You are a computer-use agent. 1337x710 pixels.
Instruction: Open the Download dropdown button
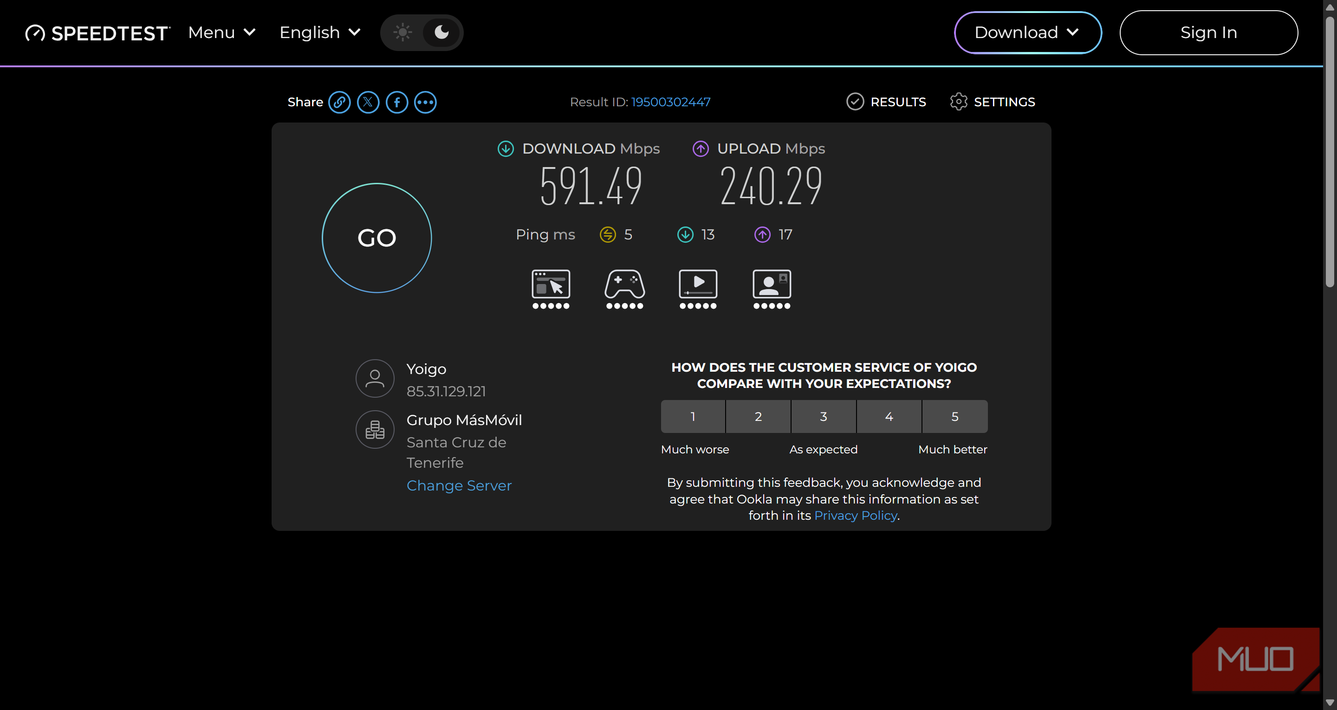(1028, 32)
